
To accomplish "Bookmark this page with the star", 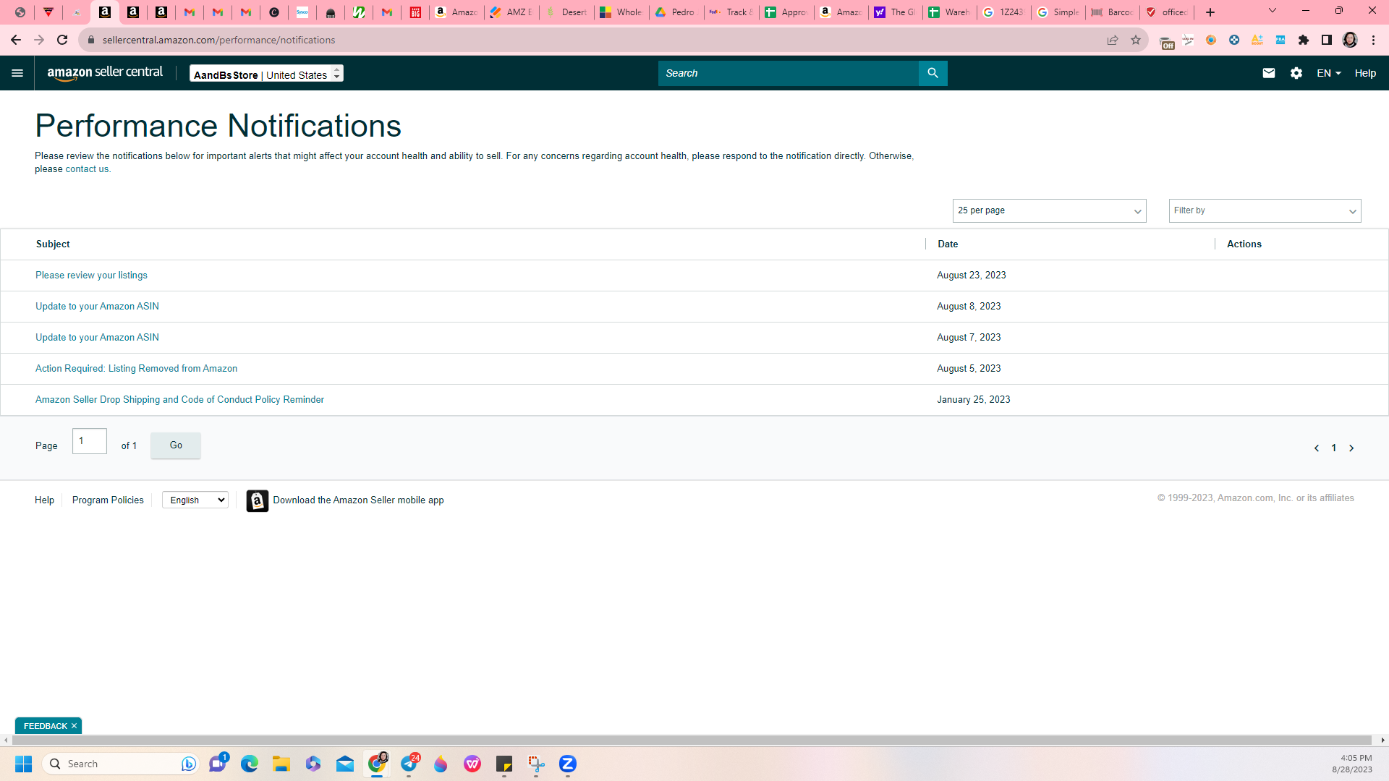I will [x=1136, y=40].
